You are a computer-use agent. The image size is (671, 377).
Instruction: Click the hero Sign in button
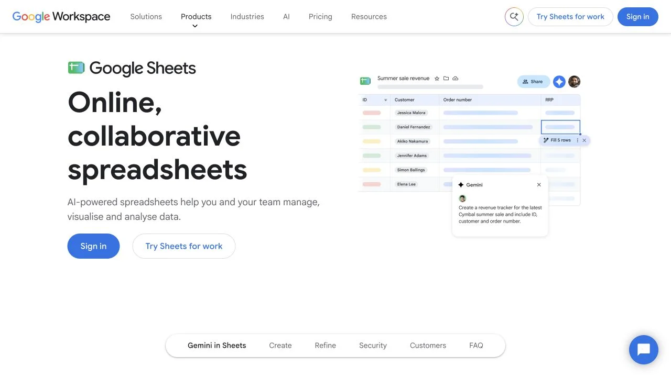(93, 246)
